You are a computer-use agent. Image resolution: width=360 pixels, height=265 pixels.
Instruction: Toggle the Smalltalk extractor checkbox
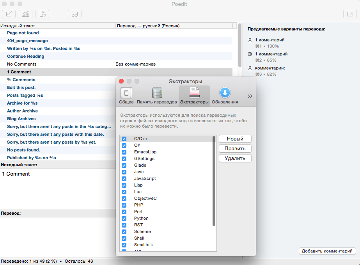[x=124, y=245]
